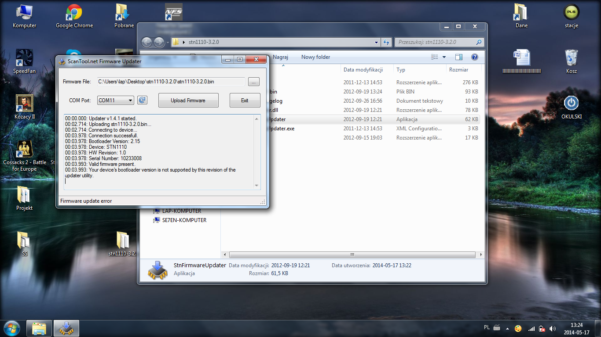Click the Explorer horizontal scrollbar right arrow
This screenshot has height=337, width=601.
coord(481,255)
